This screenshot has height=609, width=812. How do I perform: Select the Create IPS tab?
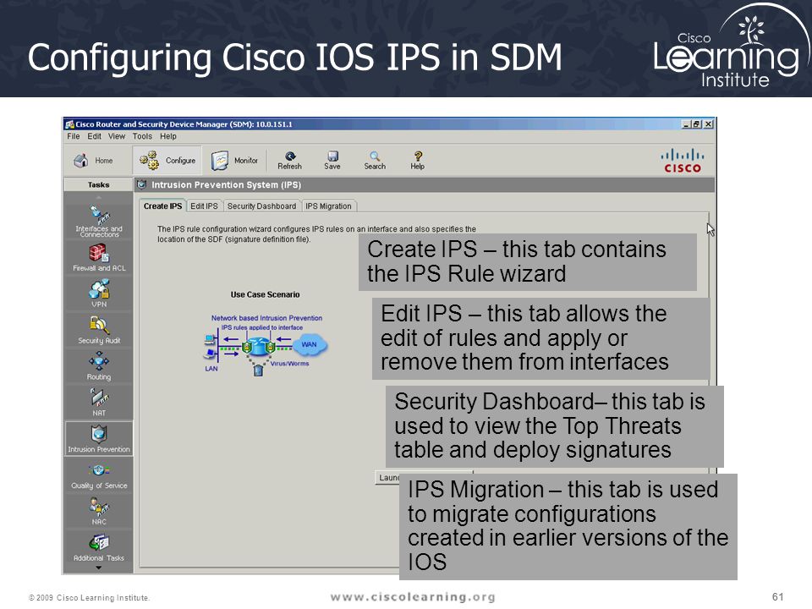click(x=162, y=206)
